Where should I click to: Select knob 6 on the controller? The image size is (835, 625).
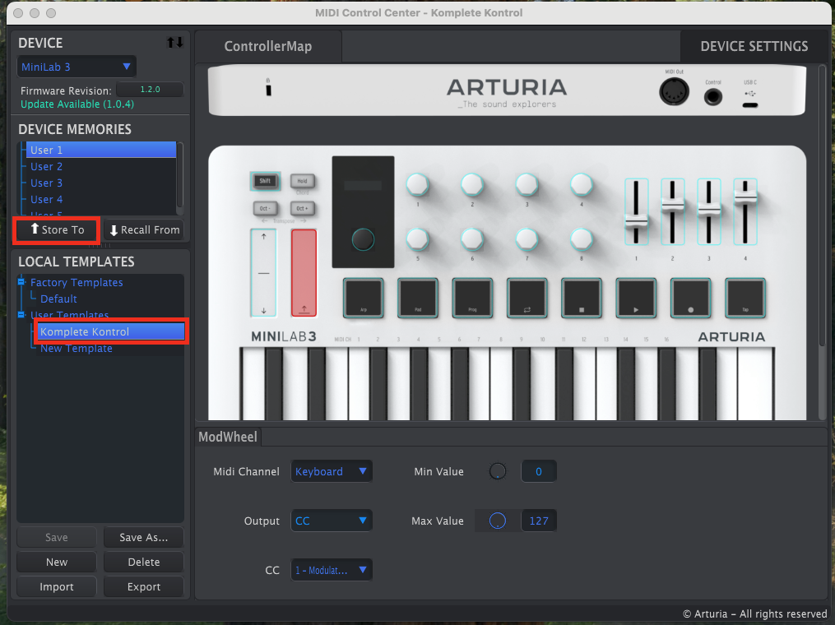[472, 239]
